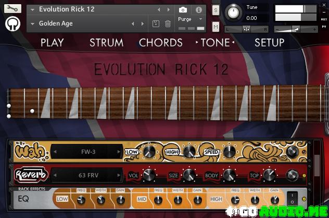The width and height of the screenshot is (329, 218).
Task: Adjust the reverb VOL knob
Action: (149, 175)
